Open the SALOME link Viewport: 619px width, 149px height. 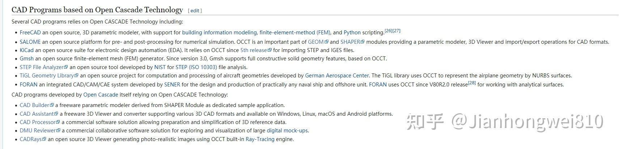tap(30, 42)
